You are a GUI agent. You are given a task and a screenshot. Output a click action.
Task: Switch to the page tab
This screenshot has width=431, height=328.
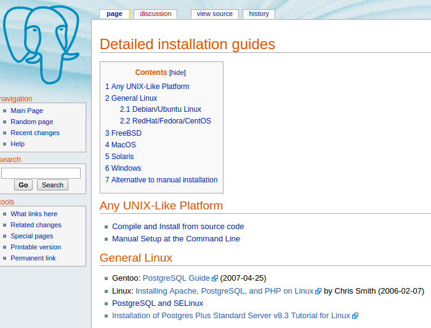[x=115, y=14]
